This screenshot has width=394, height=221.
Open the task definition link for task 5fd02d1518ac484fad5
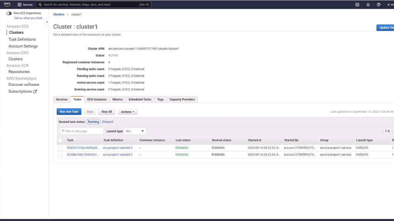click(x=118, y=148)
